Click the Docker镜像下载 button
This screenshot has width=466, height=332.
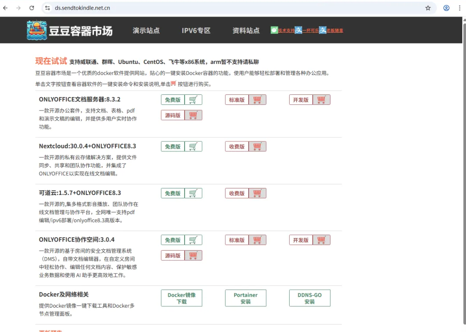182,298
